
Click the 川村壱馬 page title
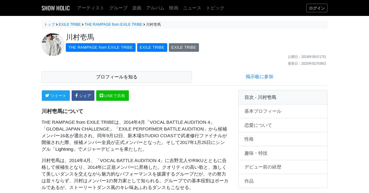click(80, 37)
